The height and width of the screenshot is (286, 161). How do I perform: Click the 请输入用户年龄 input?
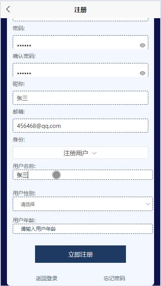83,229
